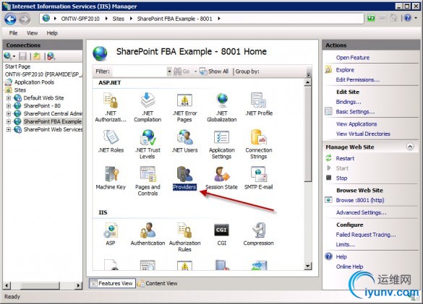This screenshot has width=423, height=304.
Task: Click the Save connections toolbar icon
Action: 22,56
